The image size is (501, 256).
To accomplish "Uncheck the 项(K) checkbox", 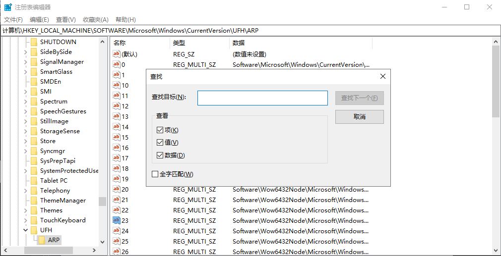I will pos(160,130).
